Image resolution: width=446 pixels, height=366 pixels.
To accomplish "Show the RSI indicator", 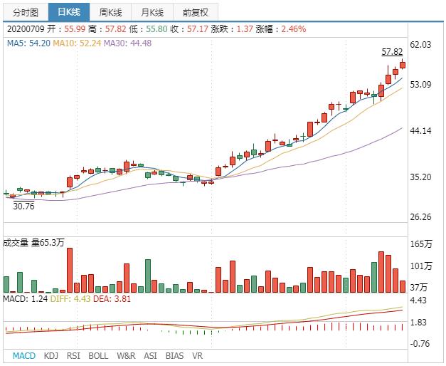I will [x=73, y=355].
